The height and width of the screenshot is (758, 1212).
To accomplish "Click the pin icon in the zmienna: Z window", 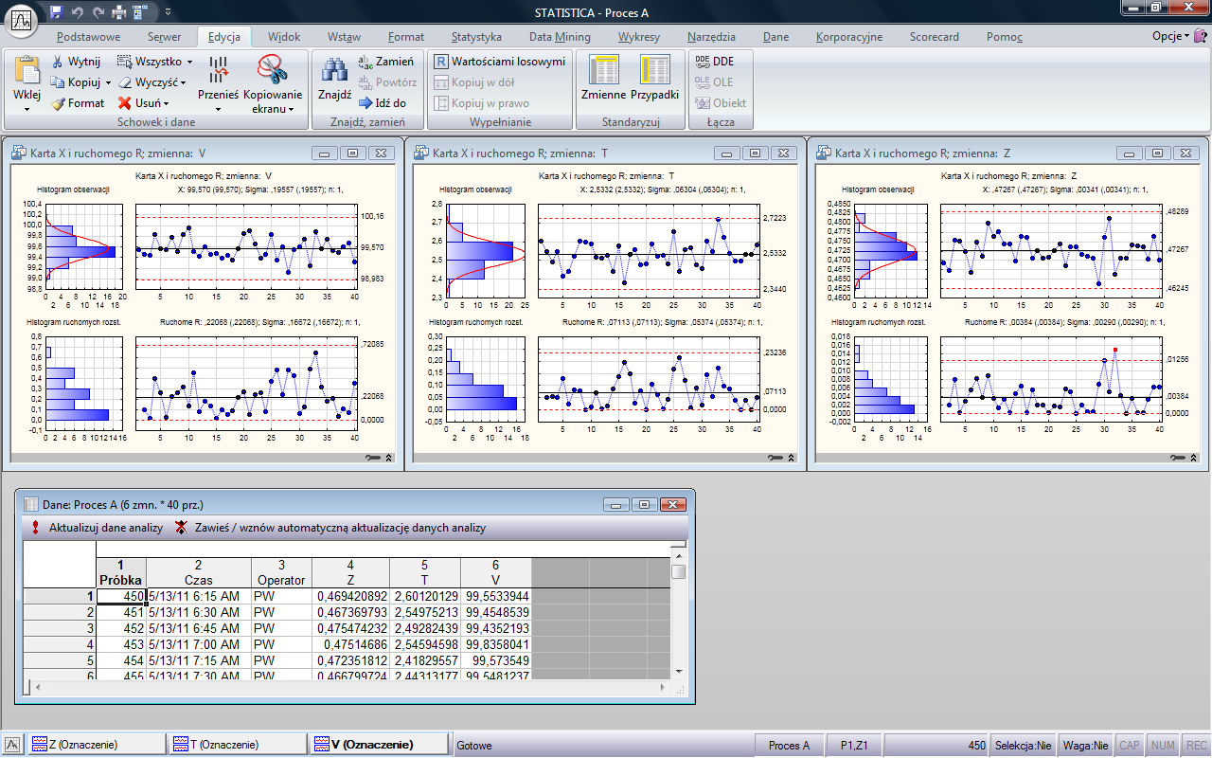I will (x=1176, y=458).
